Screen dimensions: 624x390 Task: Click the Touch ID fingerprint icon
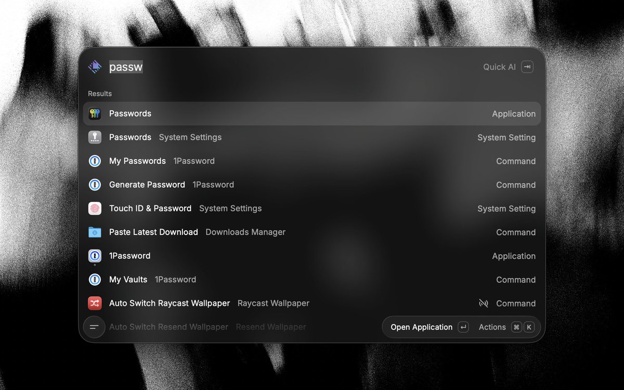(95, 209)
